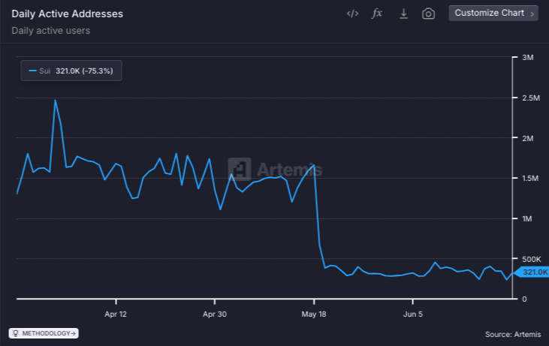The height and width of the screenshot is (346, 549).
Task: Click the blue Sui legend color line
Action: [x=32, y=71]
